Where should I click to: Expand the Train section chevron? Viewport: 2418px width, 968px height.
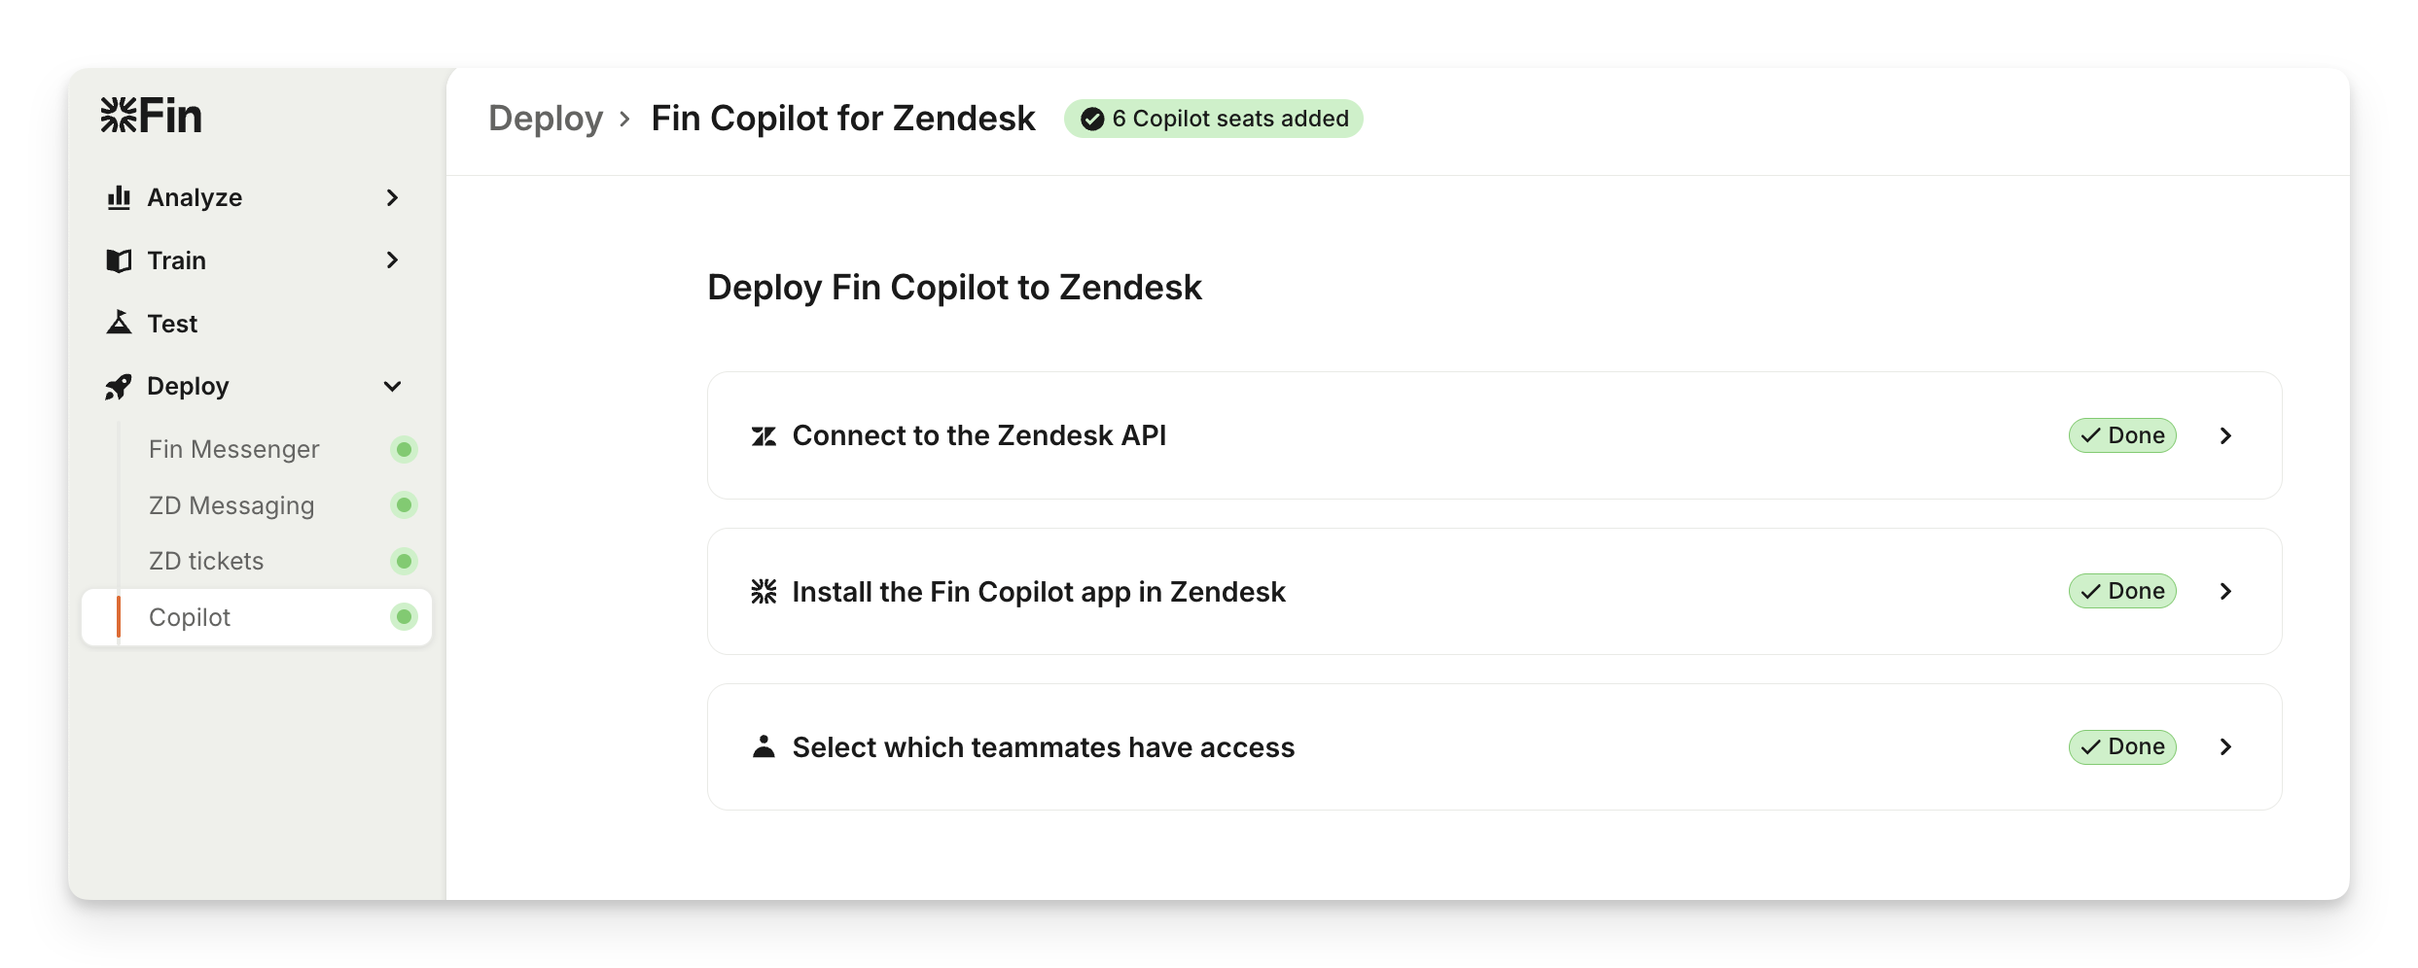[392, 260]
